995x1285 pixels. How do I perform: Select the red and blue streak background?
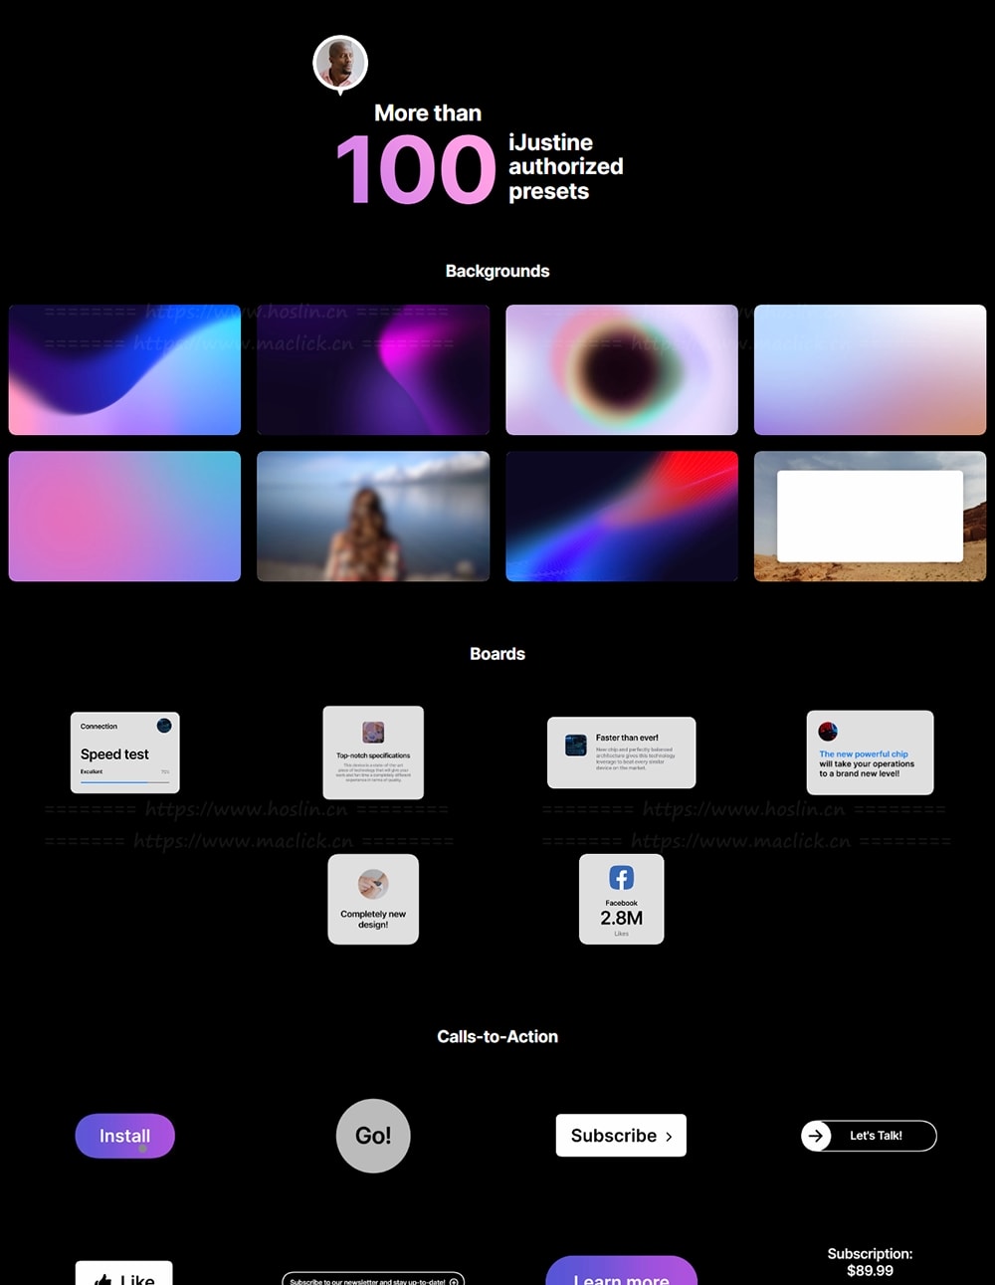pos(622,516)
